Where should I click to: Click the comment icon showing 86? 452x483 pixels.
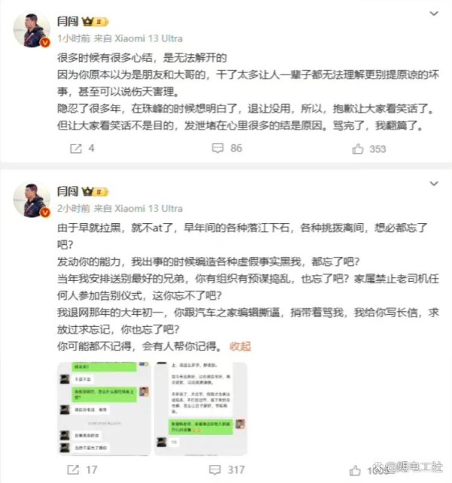[218, 148]
